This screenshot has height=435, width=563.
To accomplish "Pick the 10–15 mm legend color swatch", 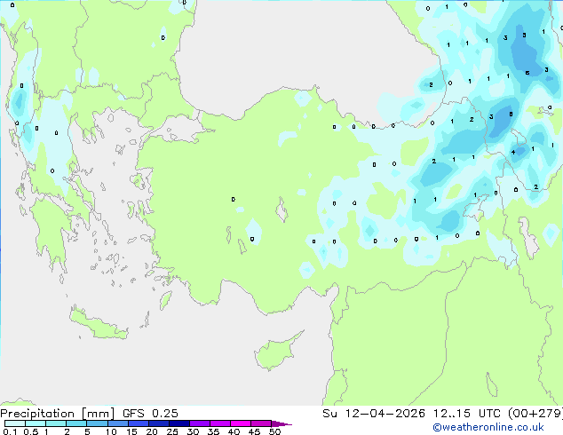I will click(118, 423).
